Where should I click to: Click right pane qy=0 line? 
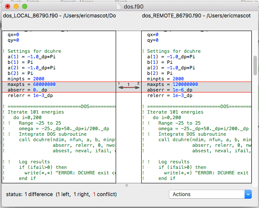pos(153,40)
